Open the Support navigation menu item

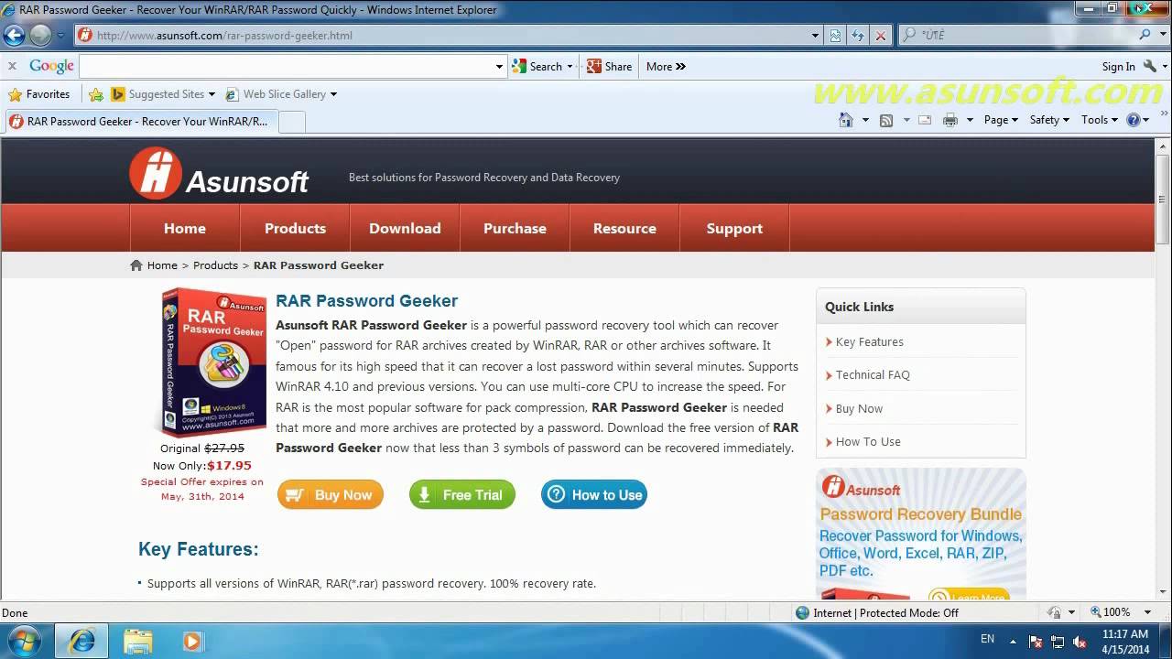click(x=734, y=229)
